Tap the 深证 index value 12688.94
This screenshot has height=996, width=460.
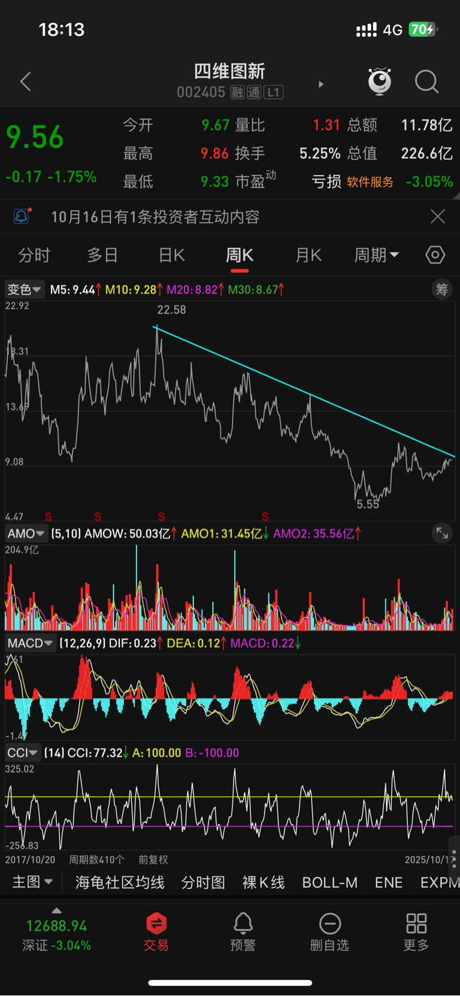click(56, 926)
